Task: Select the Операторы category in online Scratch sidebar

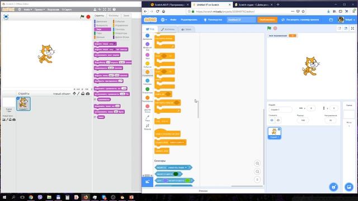Action: (148, 90)
